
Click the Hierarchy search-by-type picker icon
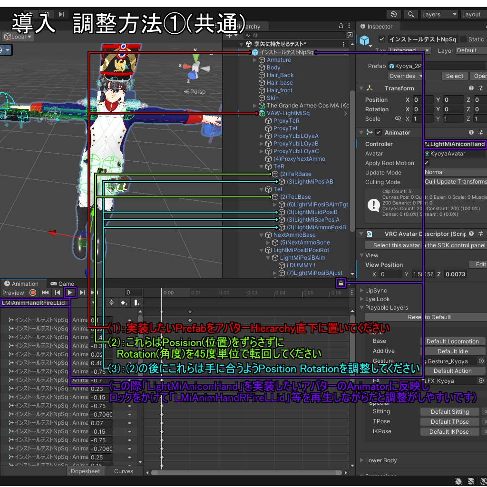[x=350, y=35]
